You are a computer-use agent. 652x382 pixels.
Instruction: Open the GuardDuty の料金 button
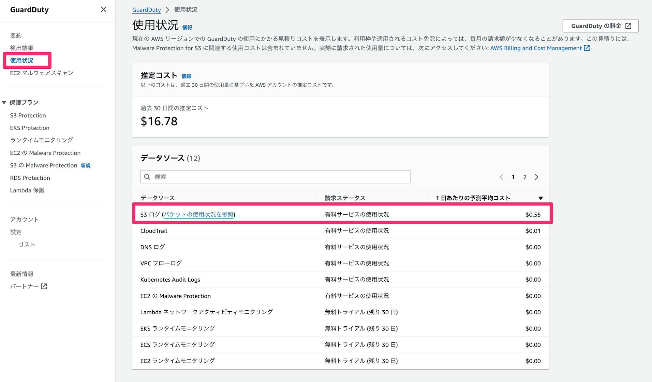(x=600, y=26)
